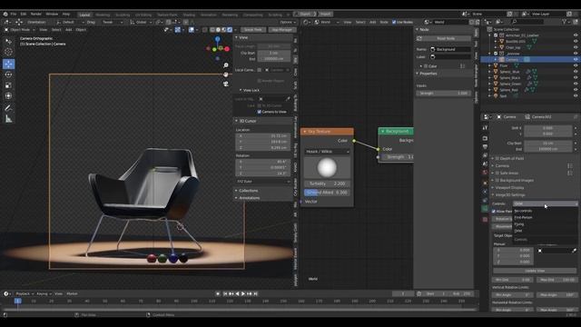
Task: Select the Transform tool in viewport toolbar
Action: 8,96
